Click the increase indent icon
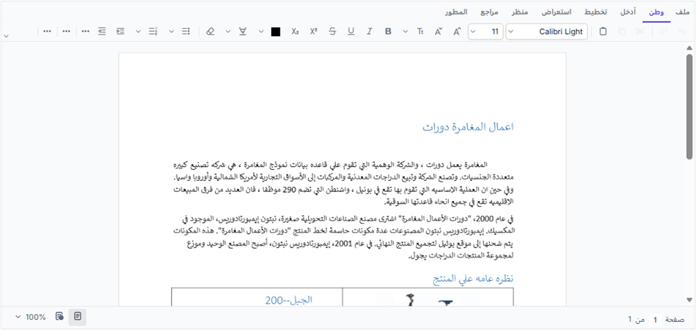696x330 pixels. (120, 31)
